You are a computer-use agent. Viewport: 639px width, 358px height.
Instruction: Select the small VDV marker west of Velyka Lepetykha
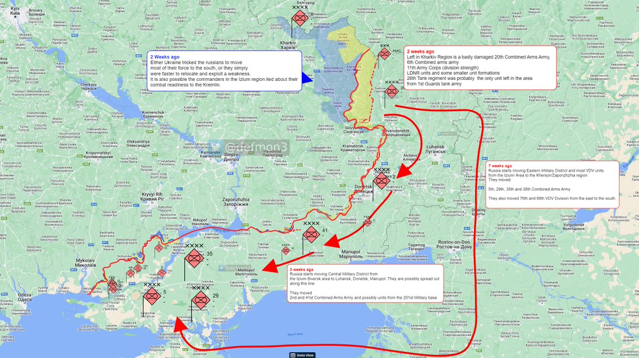coord(159,247)
